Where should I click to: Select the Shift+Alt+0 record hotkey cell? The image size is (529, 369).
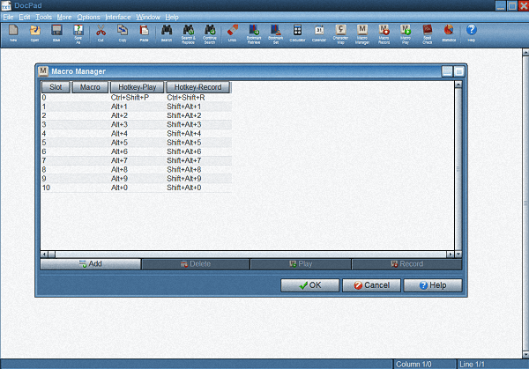coord(184,188)
